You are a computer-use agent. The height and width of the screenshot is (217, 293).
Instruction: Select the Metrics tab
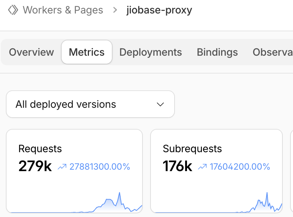click(x=87, y=52)
